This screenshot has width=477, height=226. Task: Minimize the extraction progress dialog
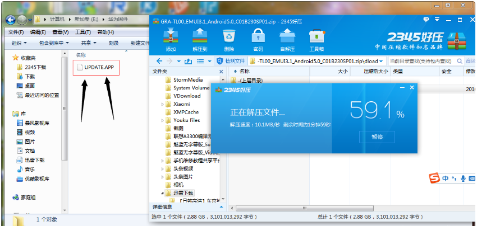pos(402,87)
